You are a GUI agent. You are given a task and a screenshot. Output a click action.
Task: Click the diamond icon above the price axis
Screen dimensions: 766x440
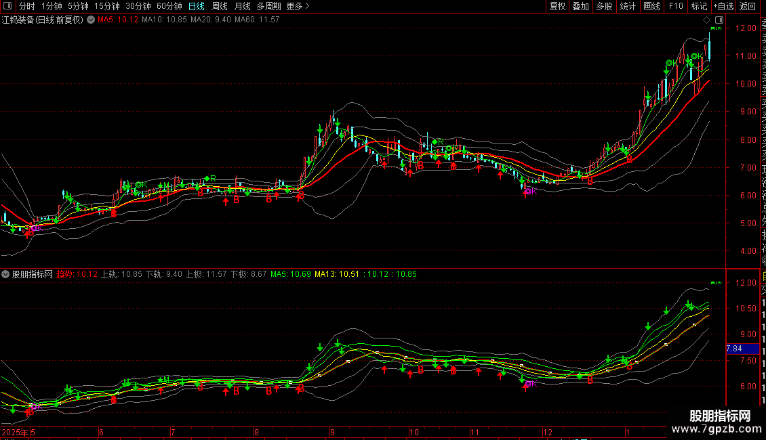[x=706, y=20]
